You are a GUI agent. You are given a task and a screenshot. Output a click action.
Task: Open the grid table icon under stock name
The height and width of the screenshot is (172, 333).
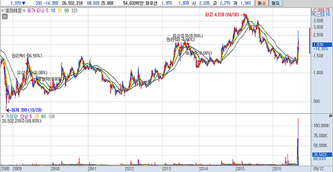tap(5, 17)
